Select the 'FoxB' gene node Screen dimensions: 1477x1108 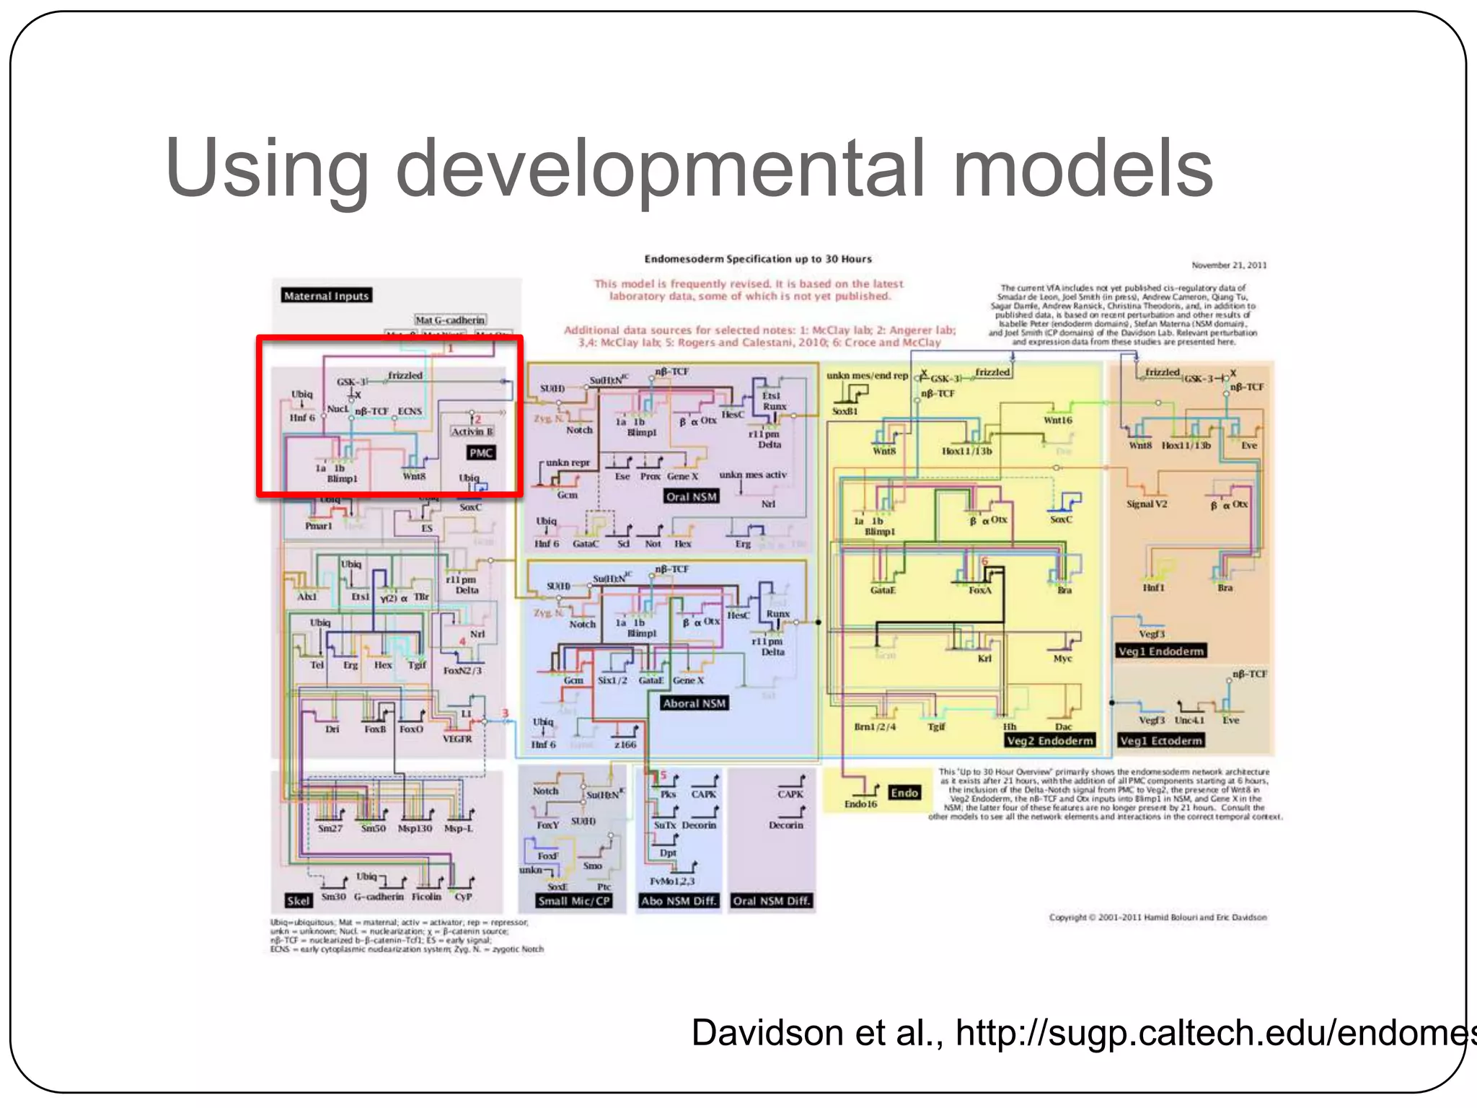point(375,729)
